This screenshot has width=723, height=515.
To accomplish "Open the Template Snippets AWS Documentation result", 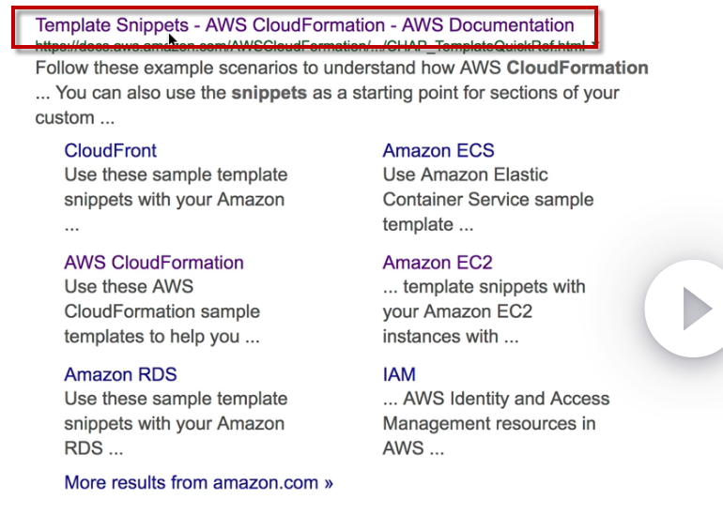I will (304, 25).
